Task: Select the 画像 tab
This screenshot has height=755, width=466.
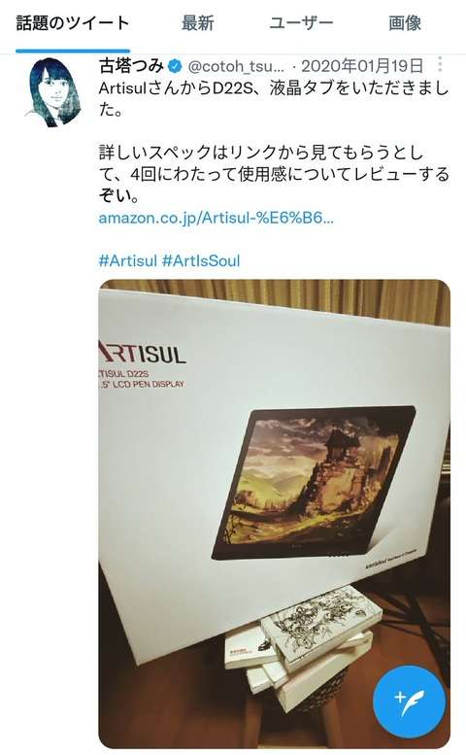Action: [405, 23]
